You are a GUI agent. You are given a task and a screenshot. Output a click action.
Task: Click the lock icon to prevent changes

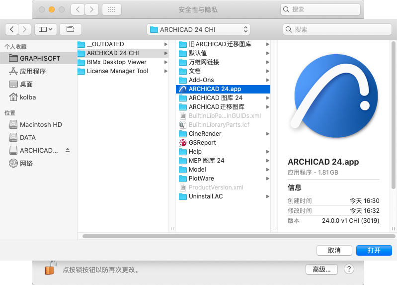50,268
